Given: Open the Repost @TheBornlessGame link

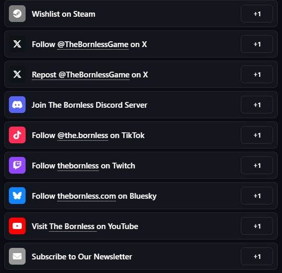Looking at the screenshot, I should coord(80,75).
